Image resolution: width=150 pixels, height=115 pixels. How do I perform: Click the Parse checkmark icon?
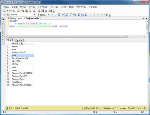pos(56,14)
